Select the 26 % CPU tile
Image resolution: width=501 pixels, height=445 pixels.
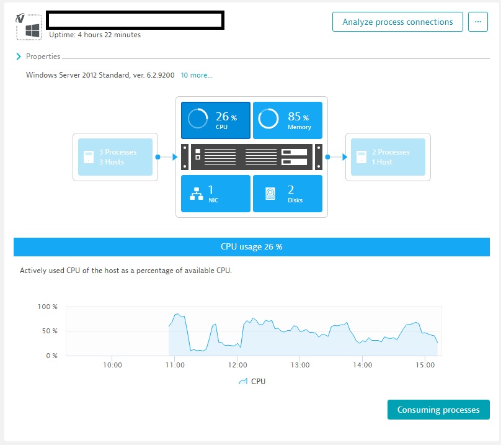(x=216, y=120)
